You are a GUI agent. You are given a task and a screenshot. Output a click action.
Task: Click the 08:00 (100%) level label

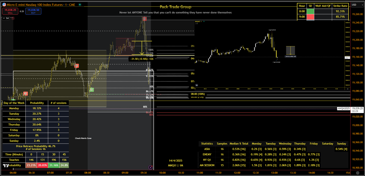click(198, 94)
